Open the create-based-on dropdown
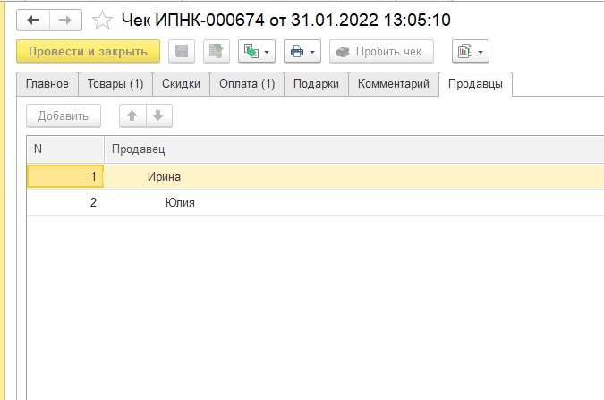This screenshot has height=400, width=604. [x=256, y=52]
